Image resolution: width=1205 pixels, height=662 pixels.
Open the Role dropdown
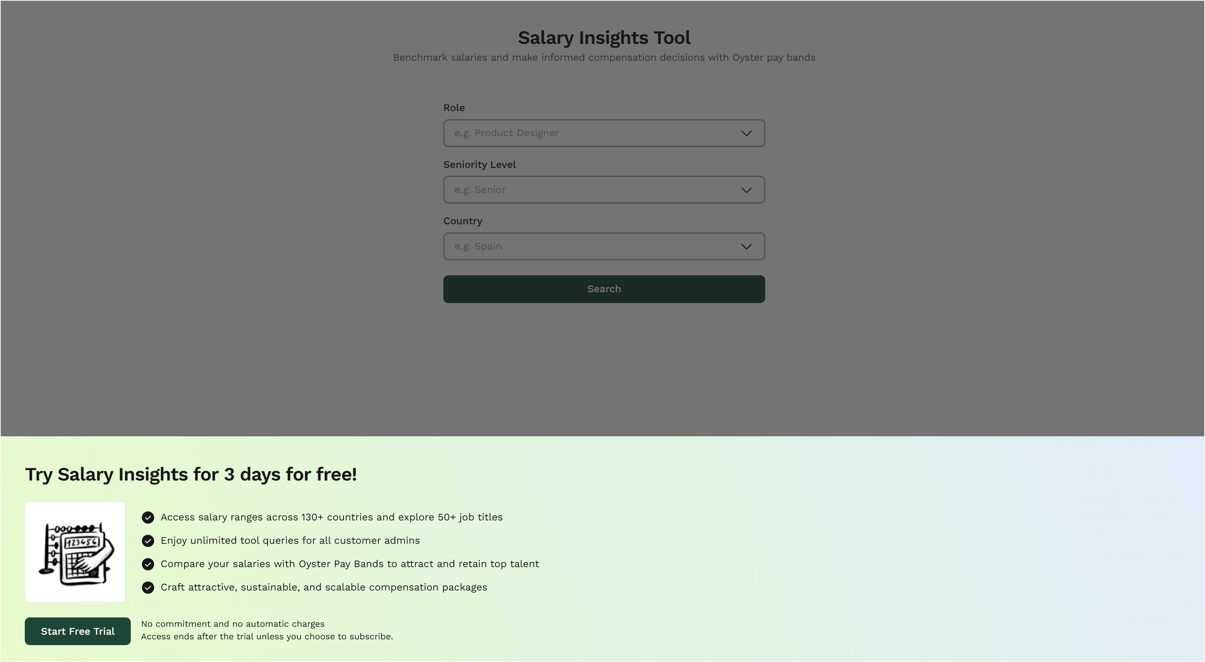click(604, 133)
